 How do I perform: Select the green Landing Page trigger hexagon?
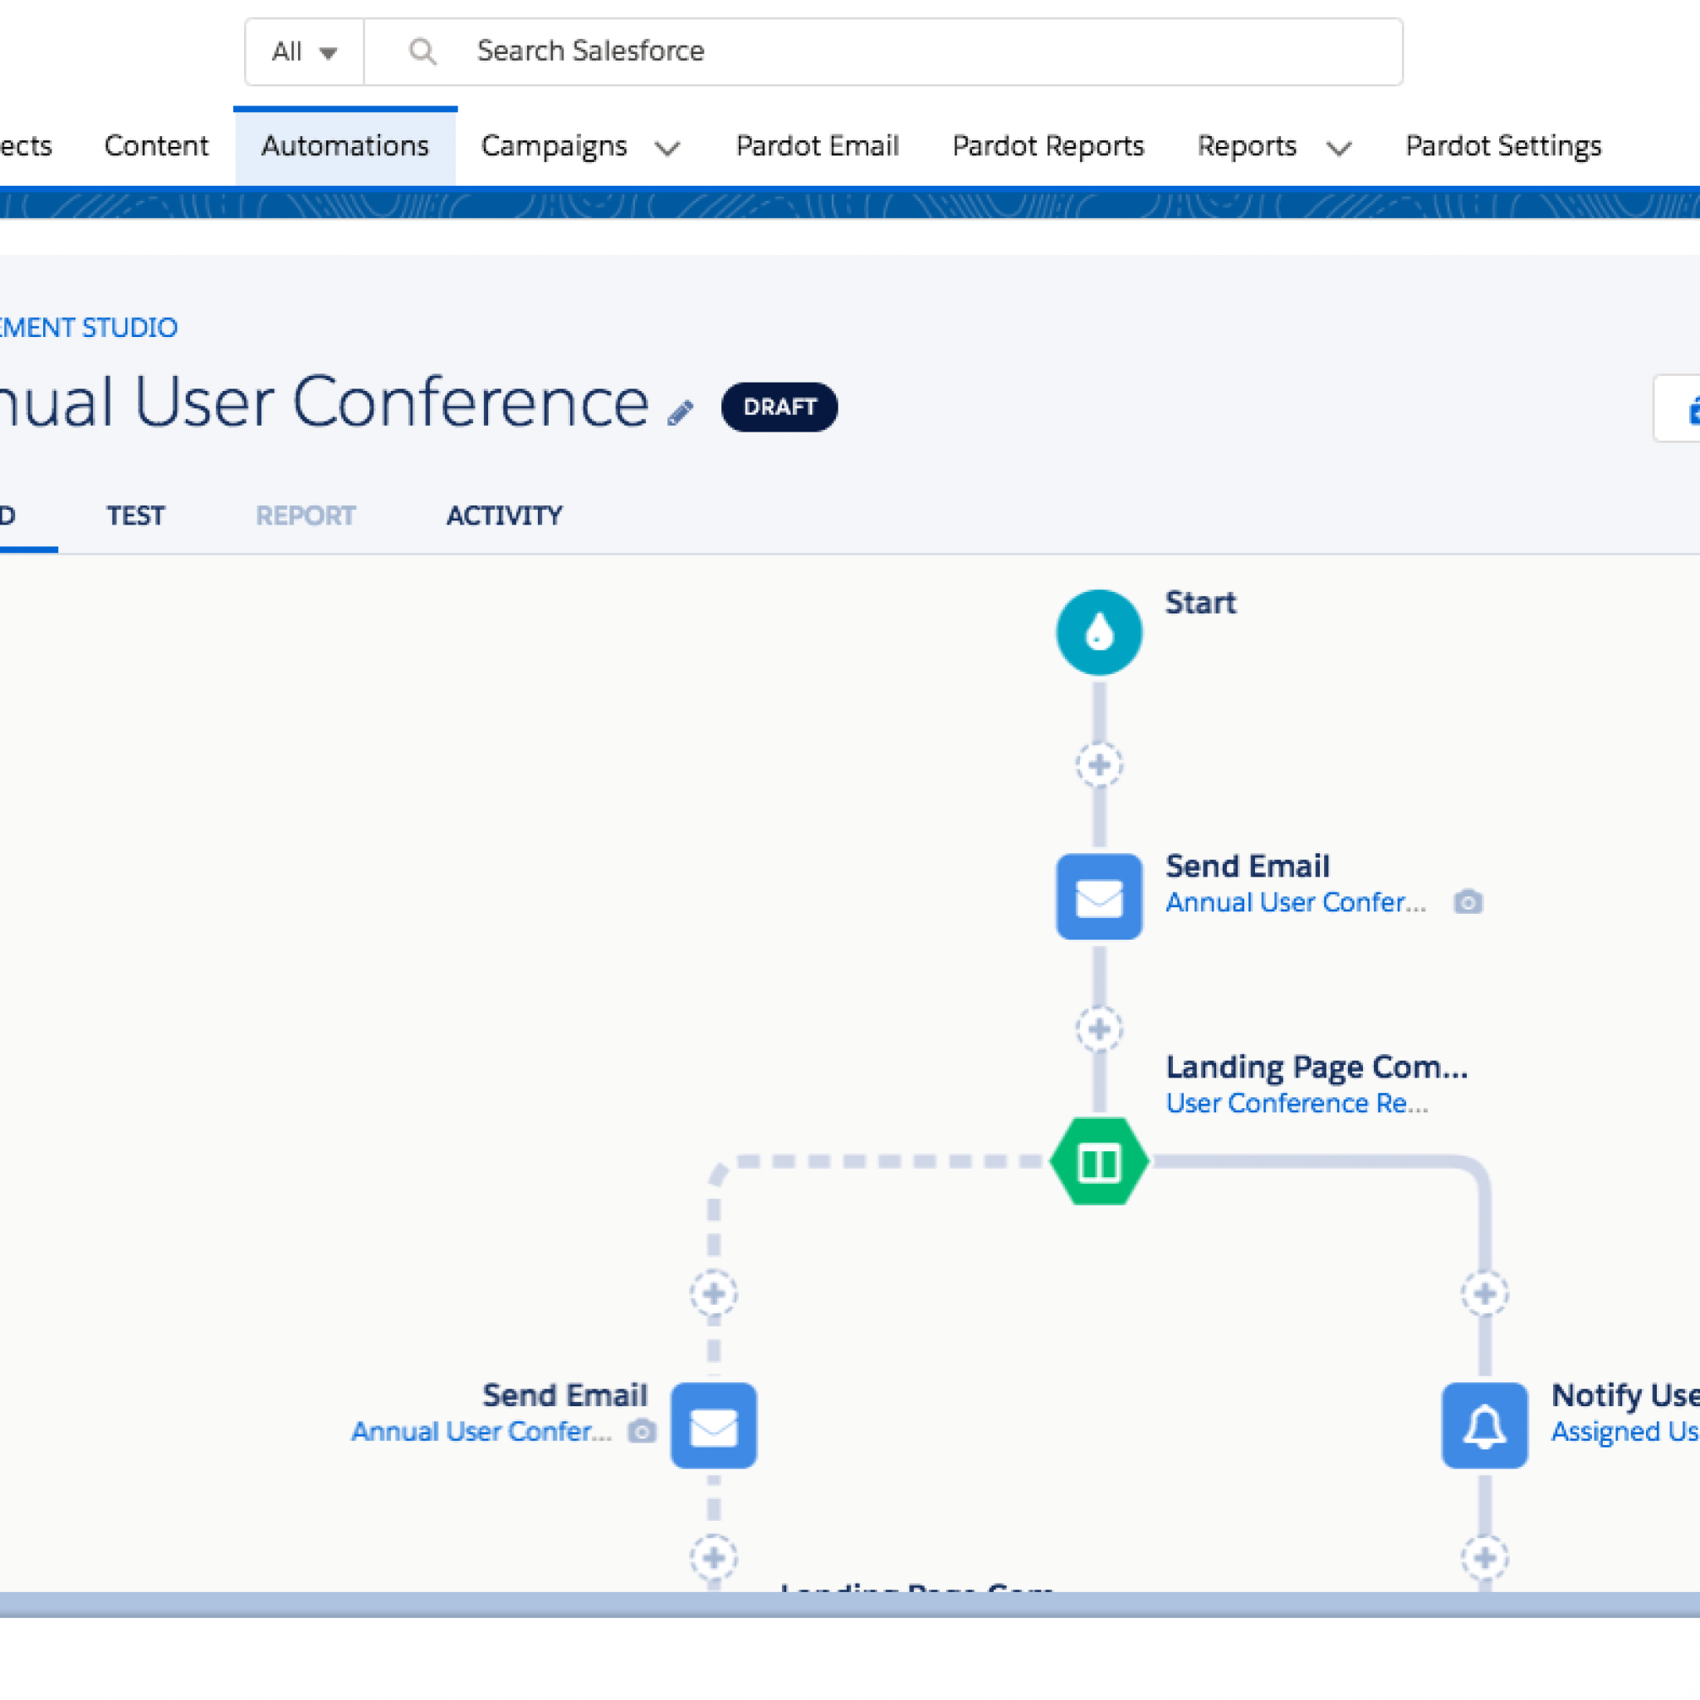[x=1099, y=1161]
